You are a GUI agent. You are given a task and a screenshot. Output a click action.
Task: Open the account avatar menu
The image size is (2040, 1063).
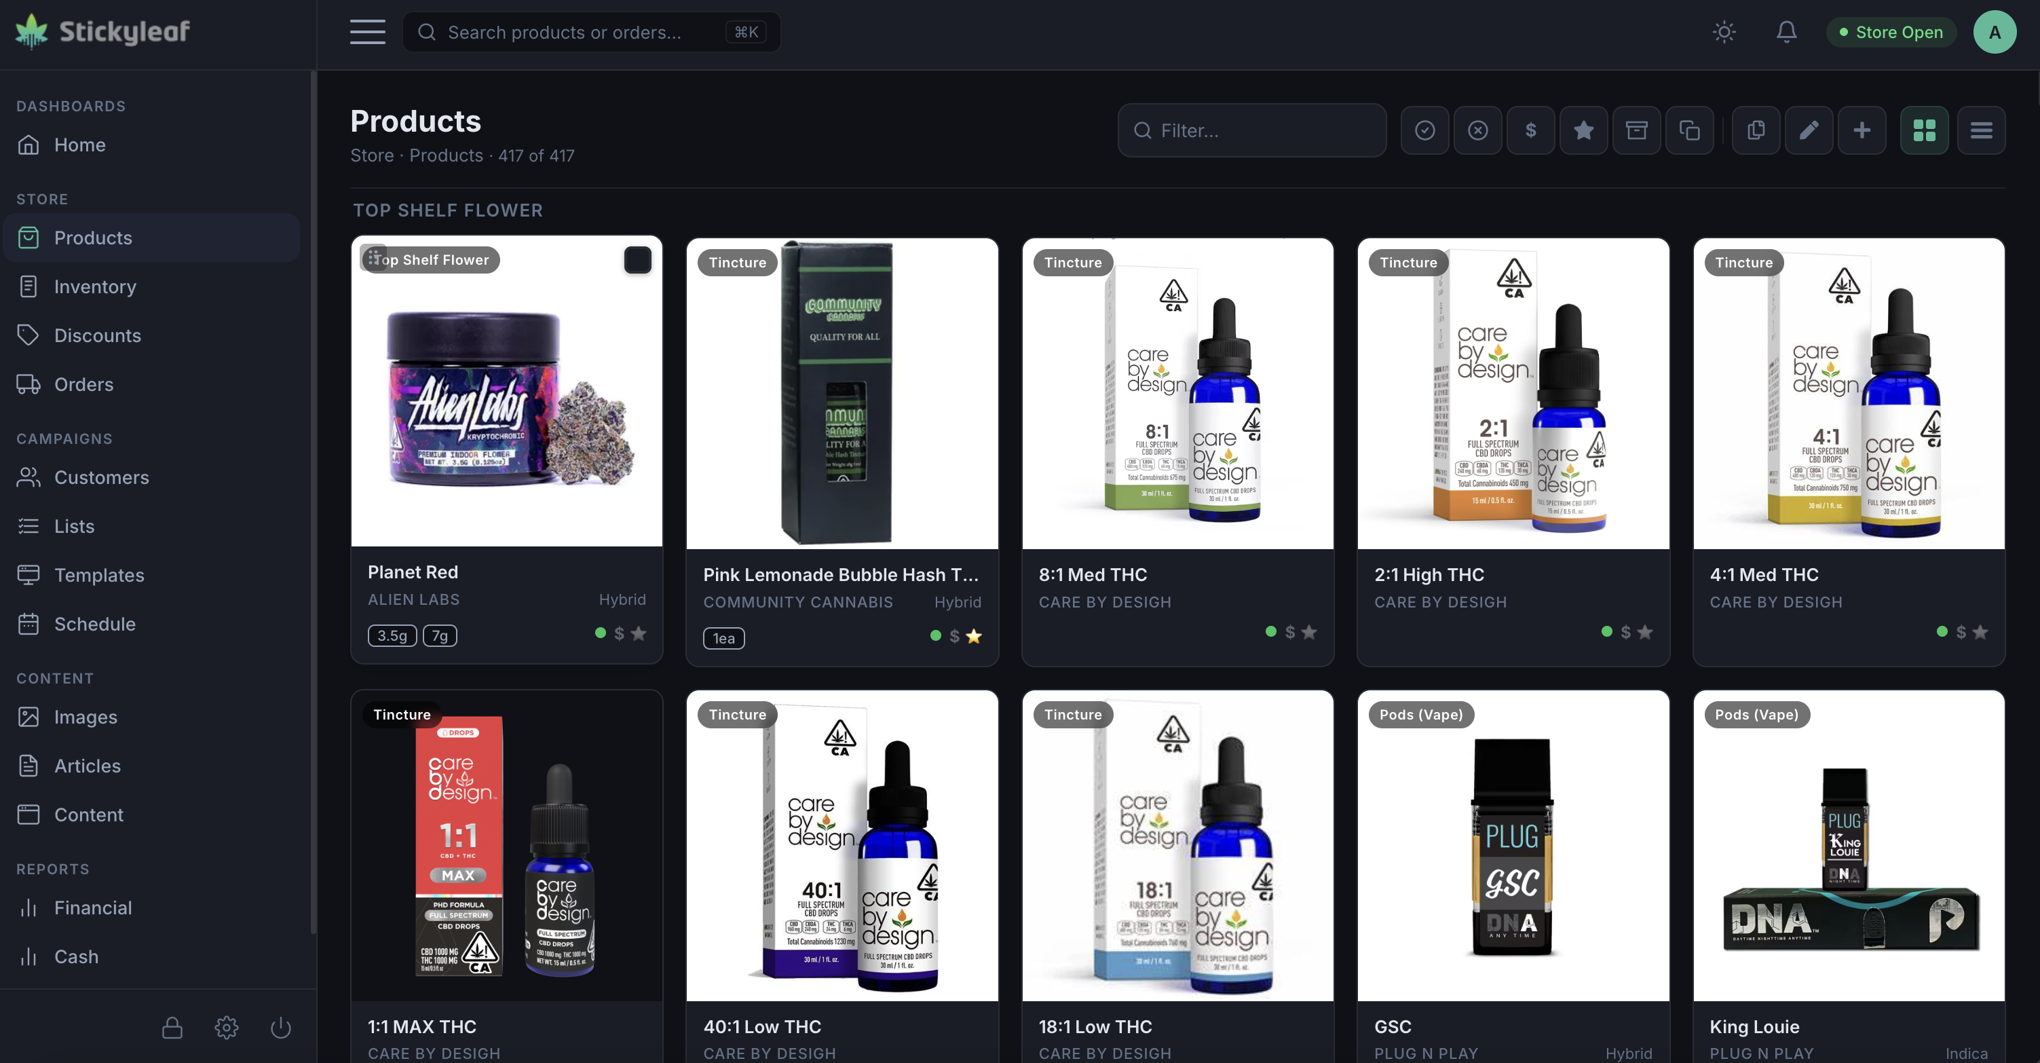[x=1995, y=32]
